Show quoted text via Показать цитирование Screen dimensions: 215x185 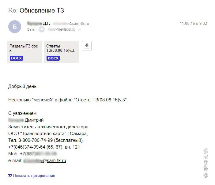(34, 176)
